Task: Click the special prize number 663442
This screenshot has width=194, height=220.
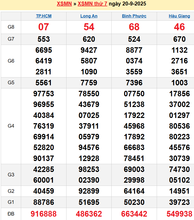Action: click(x=134, y=214)
